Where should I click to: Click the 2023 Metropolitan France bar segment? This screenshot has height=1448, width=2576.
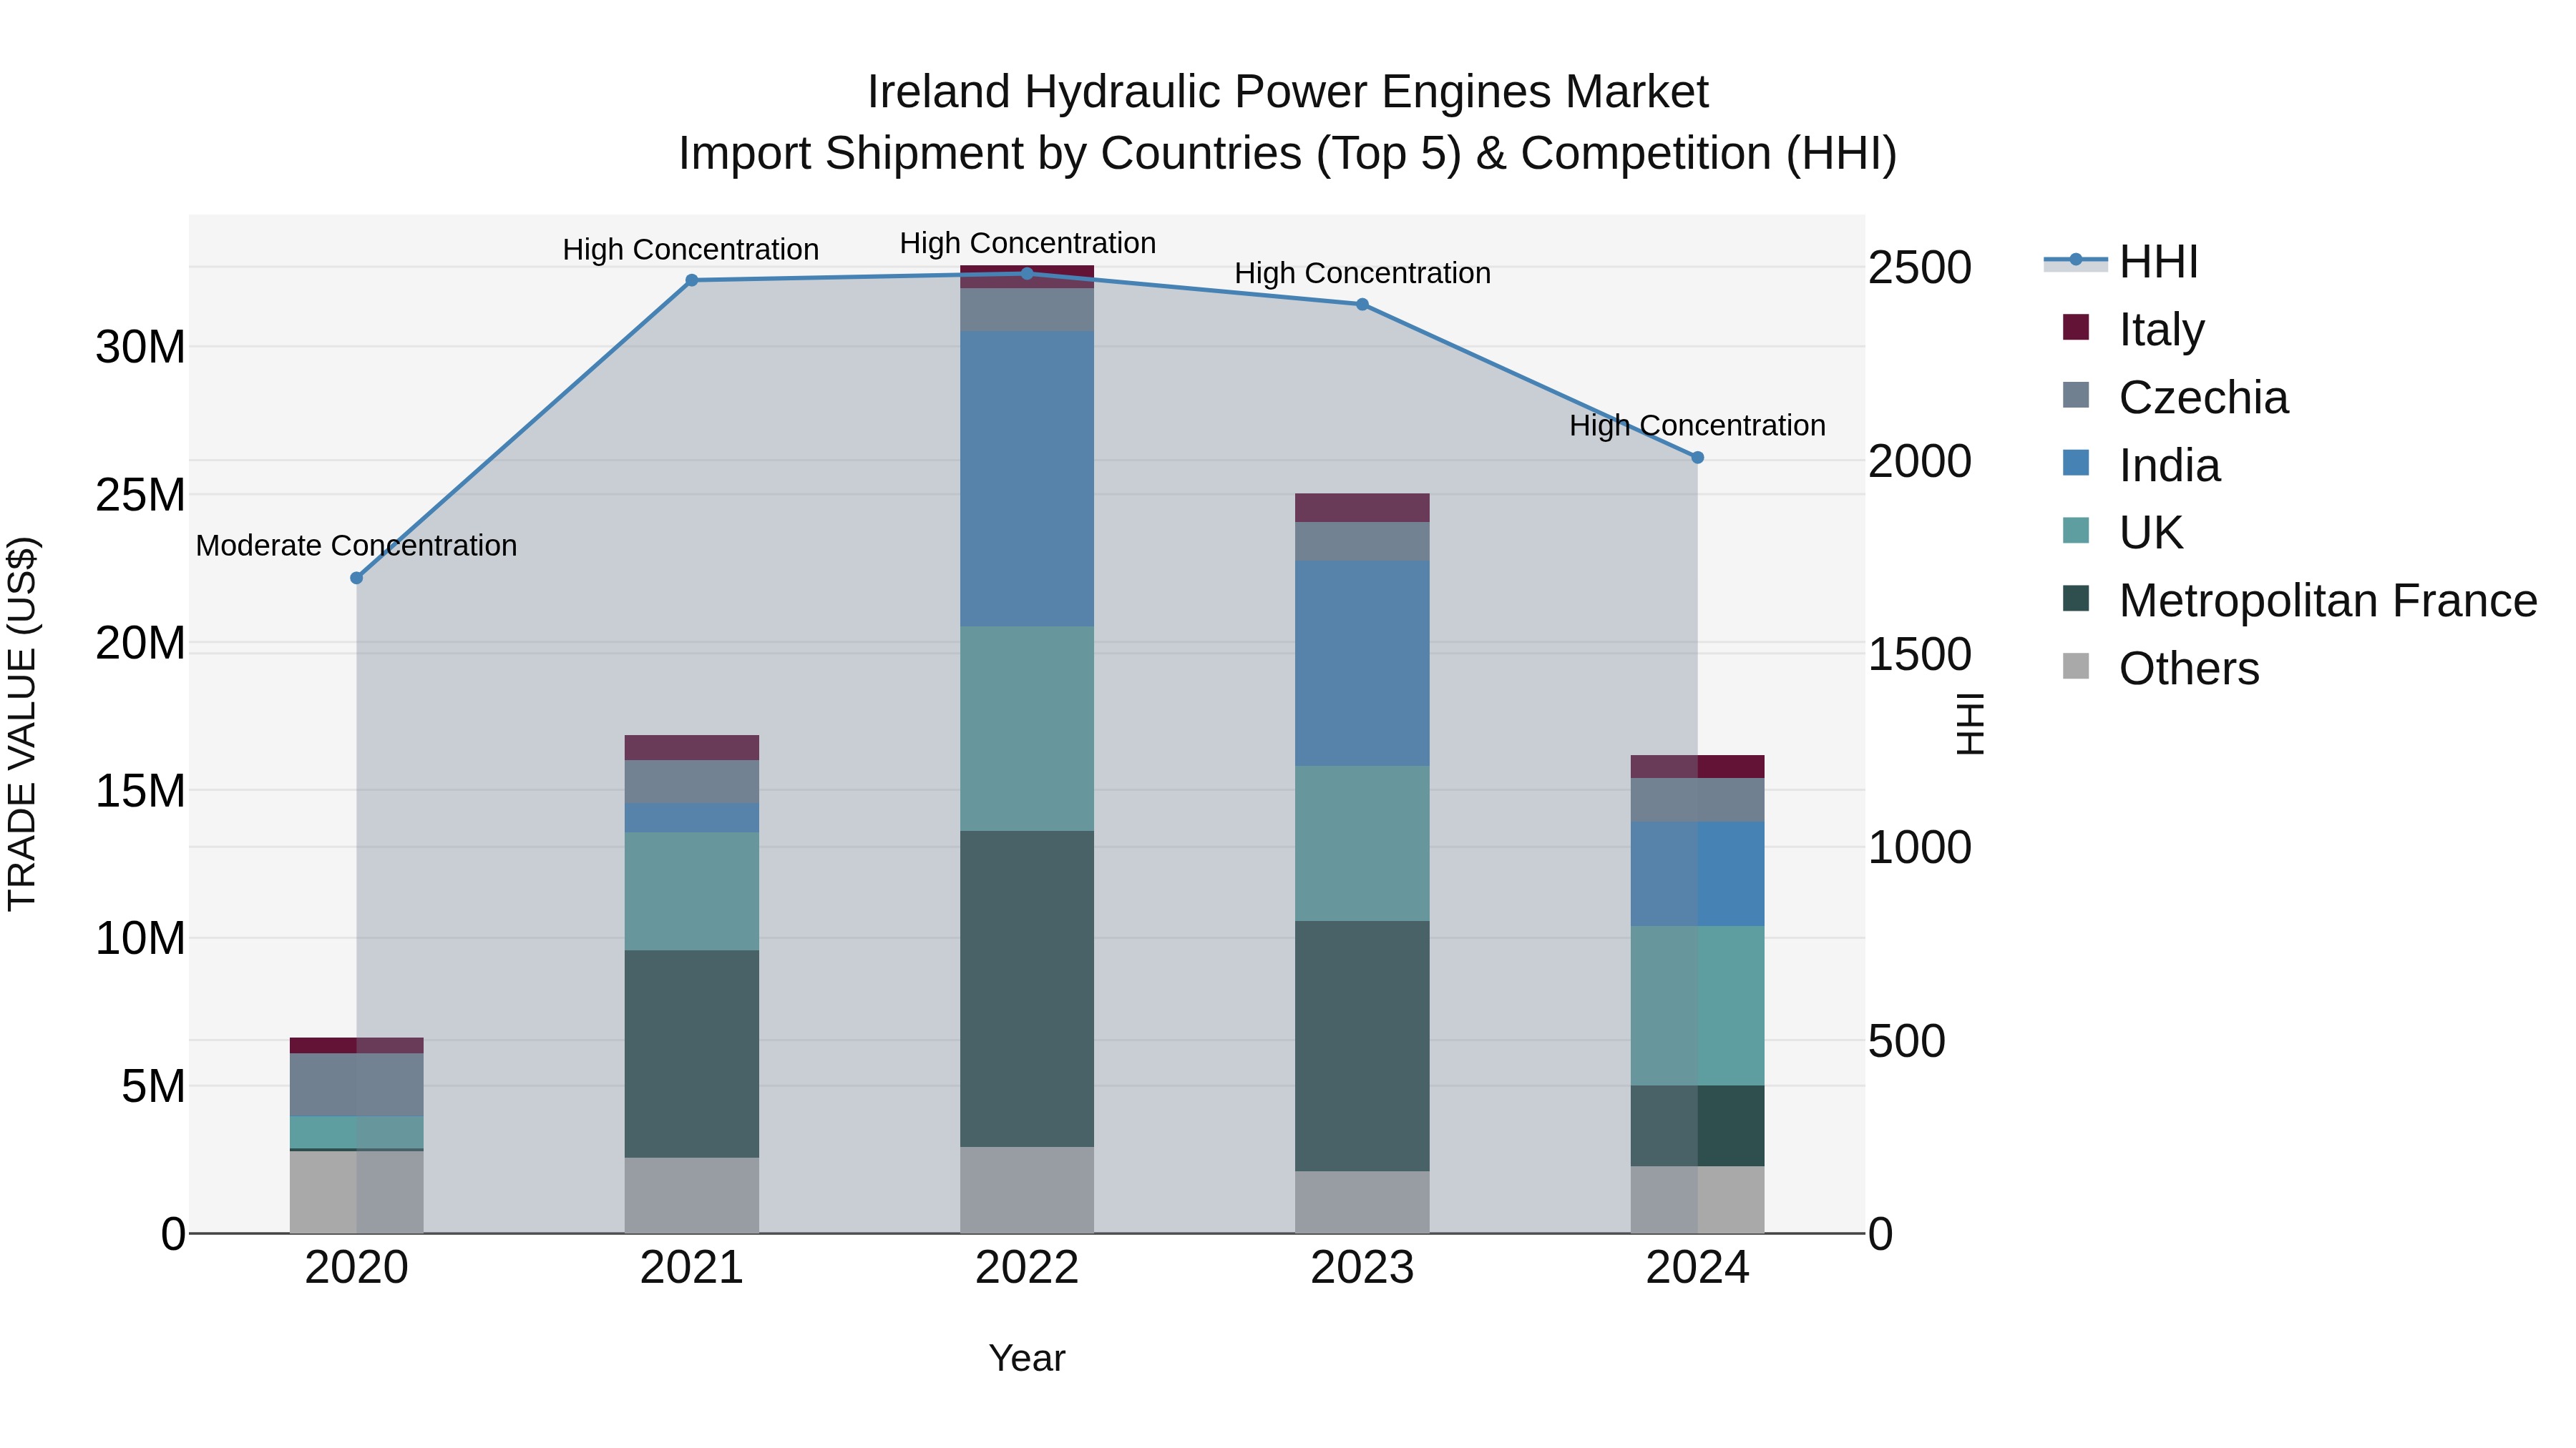point(1362,1046)
